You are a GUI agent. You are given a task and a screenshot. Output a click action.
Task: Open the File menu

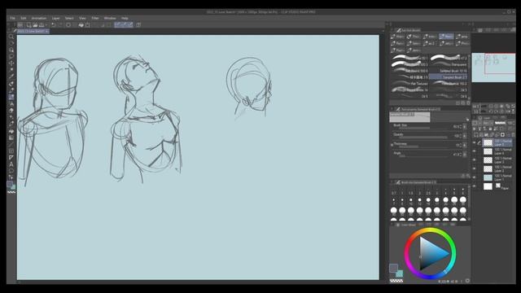click(x=12, y=18)
